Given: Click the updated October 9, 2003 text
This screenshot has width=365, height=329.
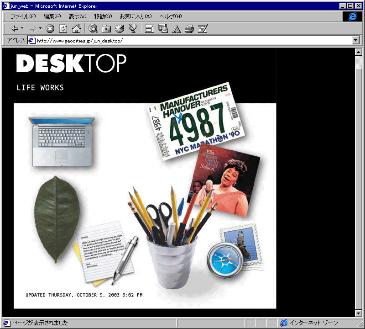Looking at the screenshot, I should click(84, 295).
